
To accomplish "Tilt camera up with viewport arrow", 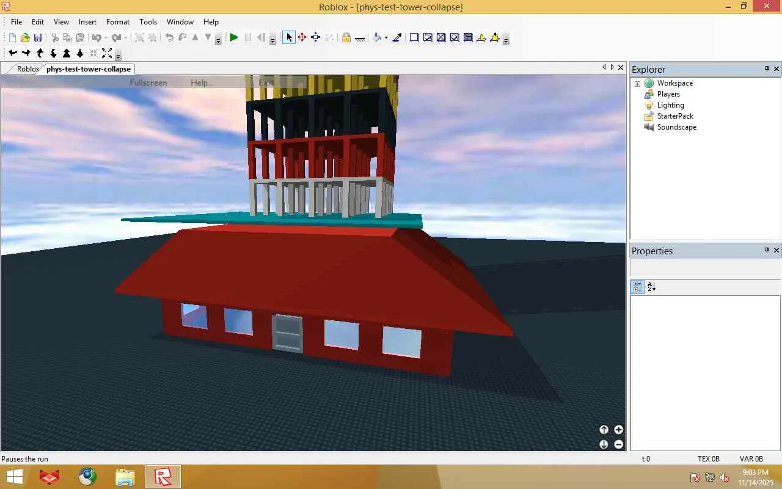I will click(604, 430).
